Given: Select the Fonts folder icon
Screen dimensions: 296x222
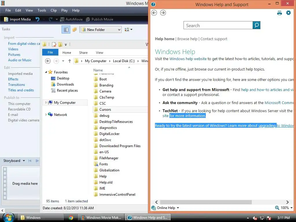Looking at the screenshot, I should 96,164.
